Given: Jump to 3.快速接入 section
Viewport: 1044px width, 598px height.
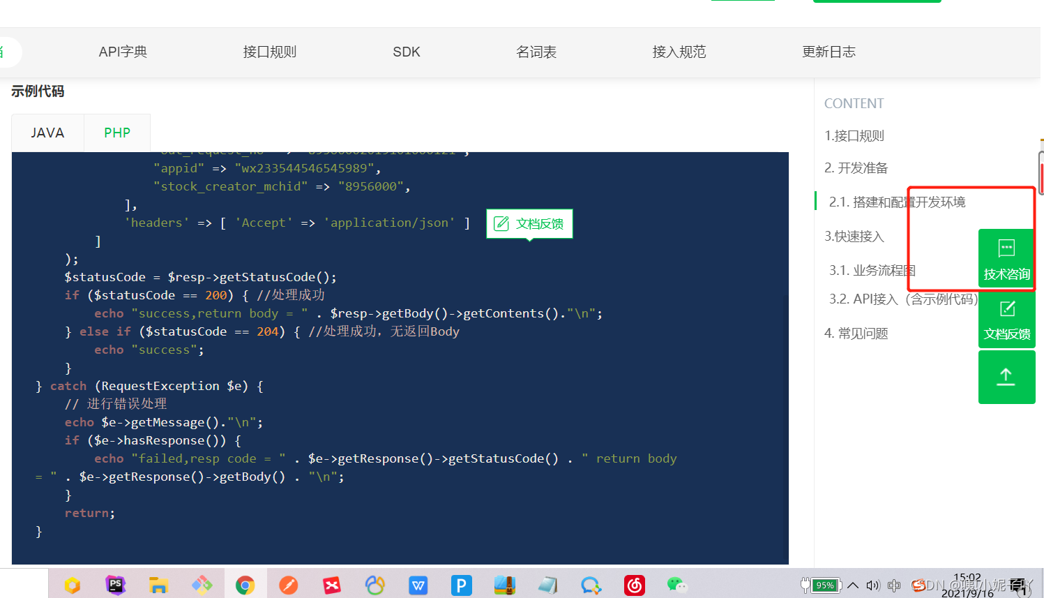Looking at the screenshot, I should point(854,237).
